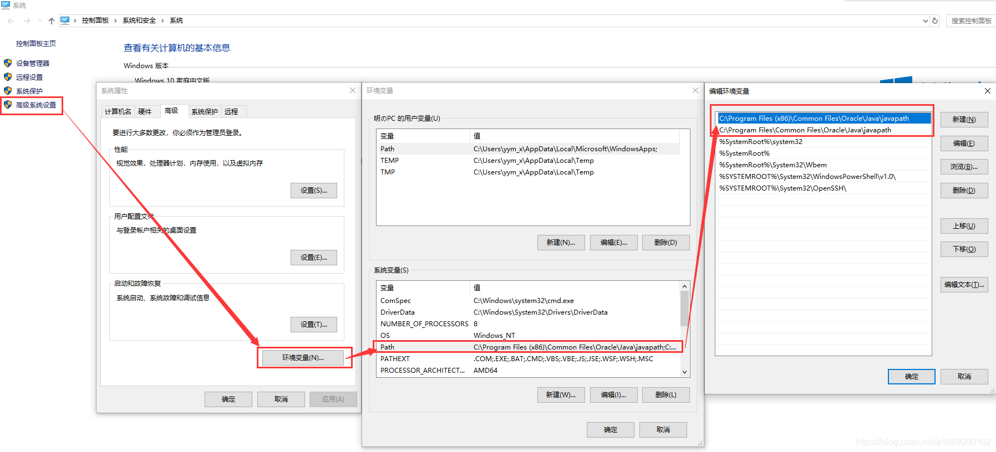Switch to 系统保护 tab in 系统属性
The image size is (996, 452).
[205, 111]
